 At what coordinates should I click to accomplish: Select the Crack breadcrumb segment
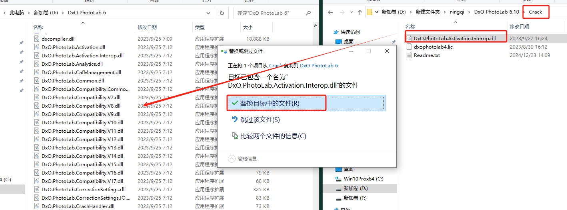click(535, 12)
